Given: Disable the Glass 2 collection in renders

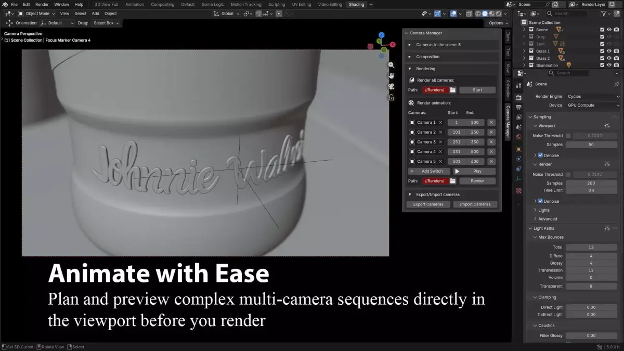Looking at the screenshot, I should pyautogui.click(x=616, y=58).
